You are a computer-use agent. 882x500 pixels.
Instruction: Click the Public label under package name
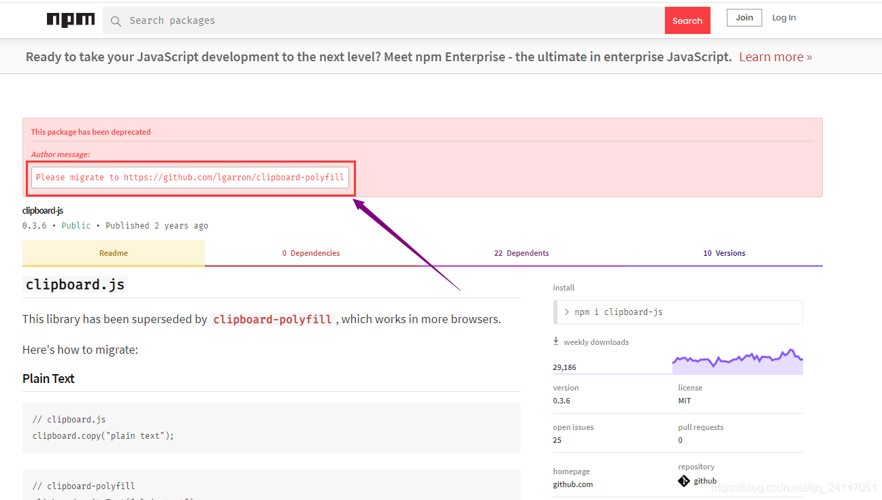76,226
